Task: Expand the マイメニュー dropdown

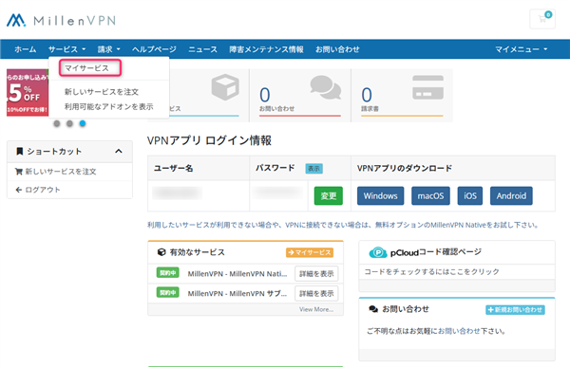Action: point(521,49)
